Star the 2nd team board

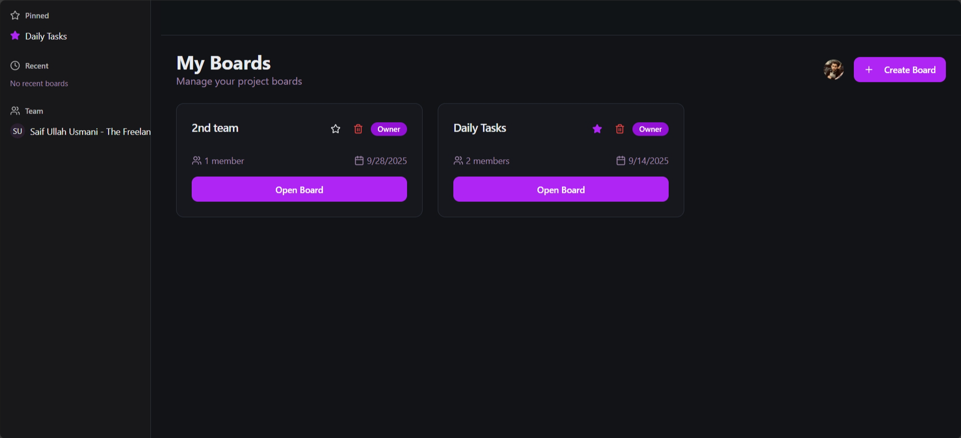point(336,129)
